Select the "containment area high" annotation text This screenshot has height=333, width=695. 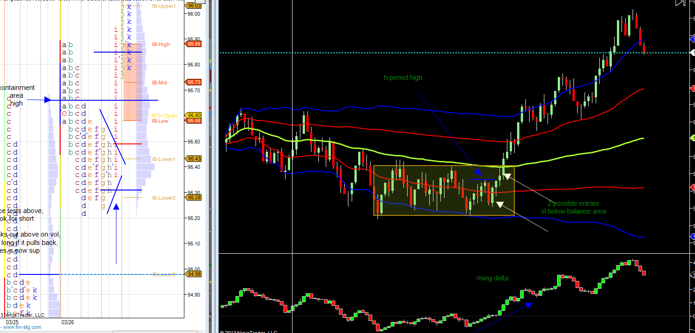tap(17, 95)
